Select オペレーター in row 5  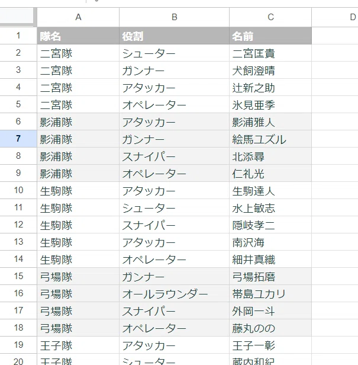coord(174,104)
